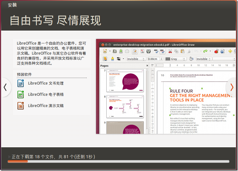
Task: Click the vertical ruler in Draw
Action: (153, 101)
